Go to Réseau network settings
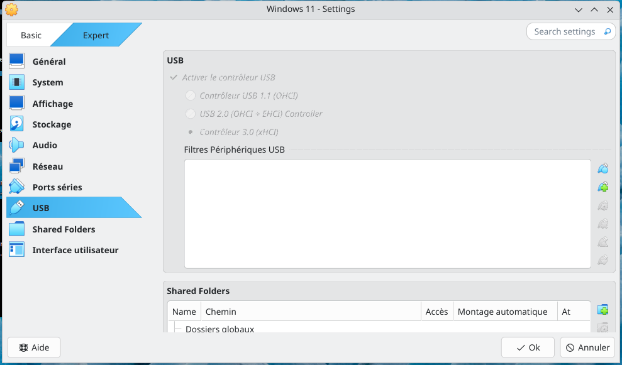The width and height of the screenshot is (622, 365). [x=47, y=166]
